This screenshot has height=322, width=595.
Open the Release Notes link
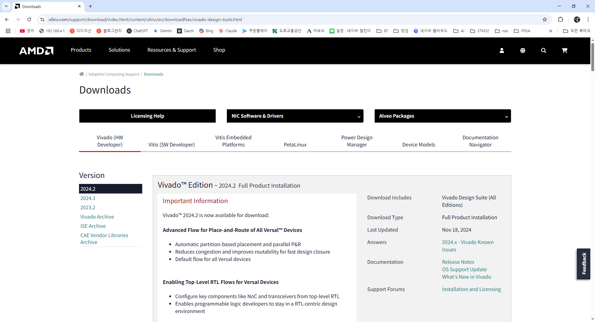click(458, 262)
